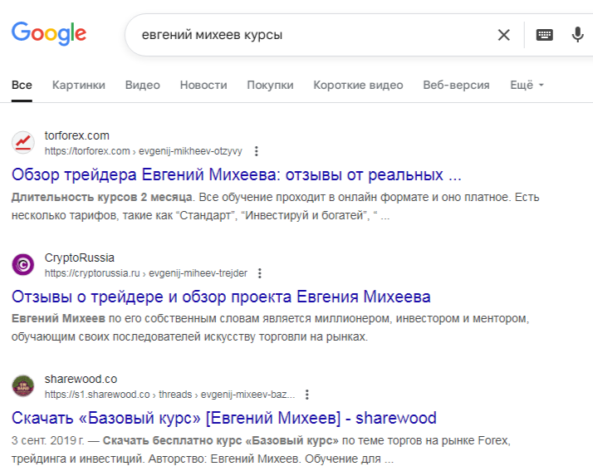Switch to the Картинки tab
Viewport: 593px width, 476px height.
click(x=79, y=85)
